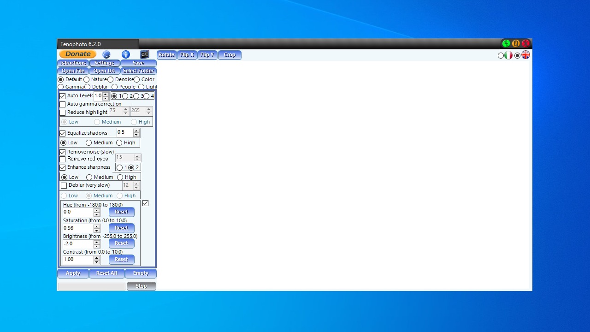This screenshot has width=590, height=332.
Task: Toggle Remove noise (slow) checkbox
Action: (63, 152)
